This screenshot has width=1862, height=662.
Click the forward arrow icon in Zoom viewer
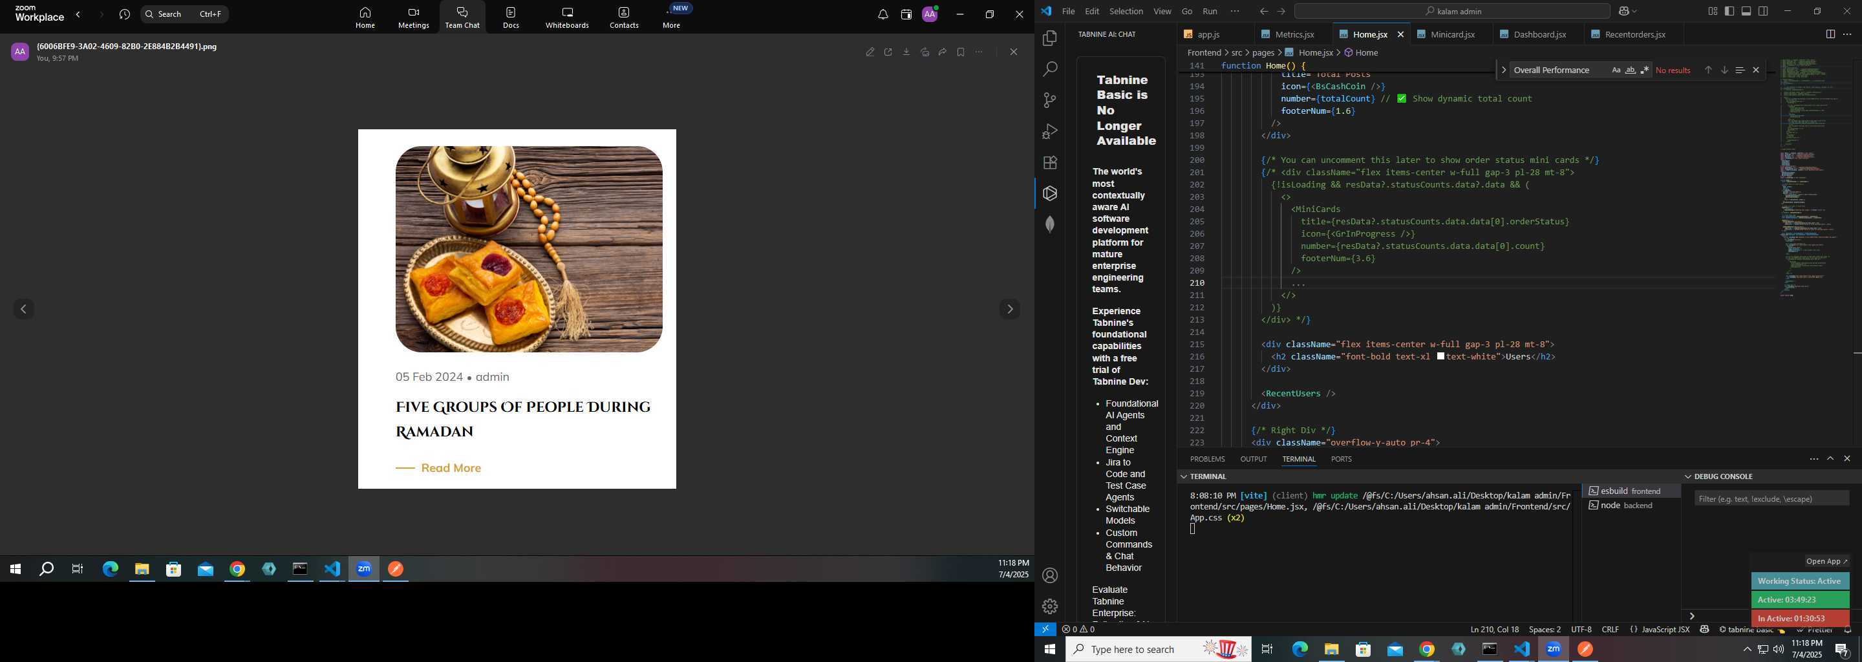[x=943, y=52]
